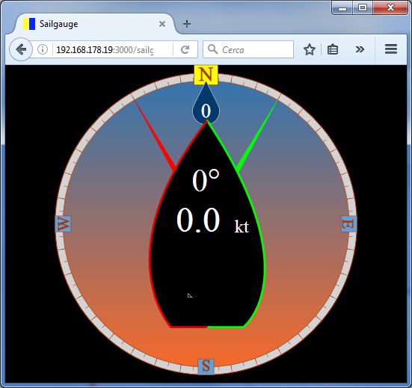The height and width of the screenshot is (388, 412).
Task: Reload the page with refresh icon
Action: click(x=185, y=49)
